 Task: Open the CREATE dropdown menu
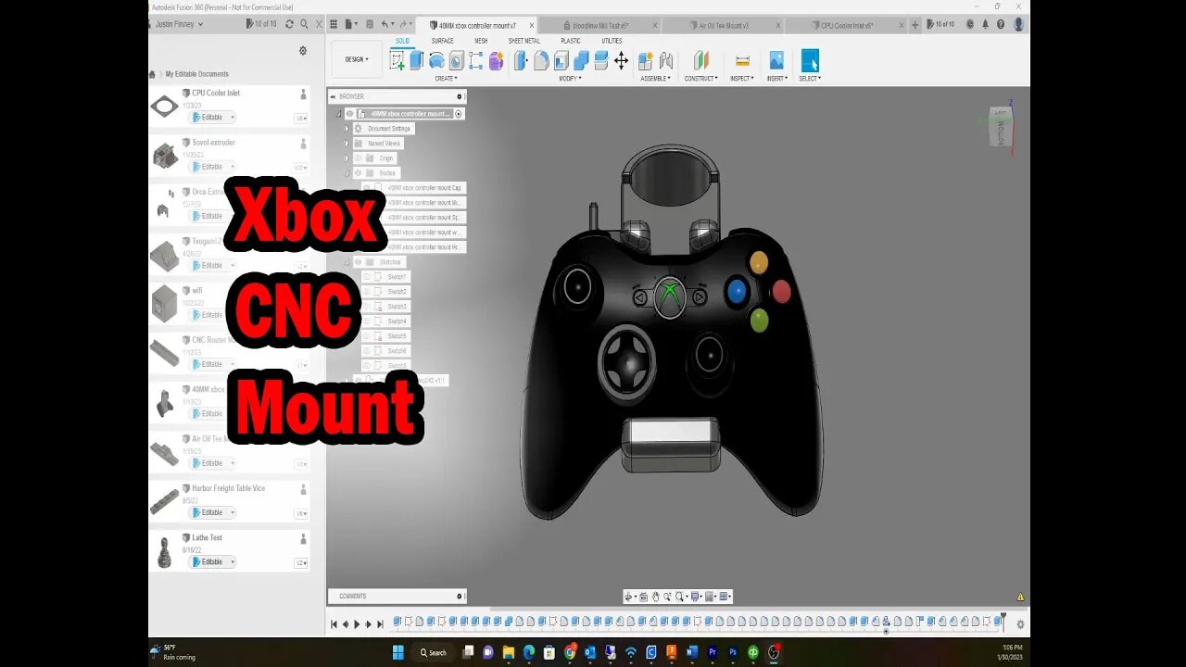446,79
